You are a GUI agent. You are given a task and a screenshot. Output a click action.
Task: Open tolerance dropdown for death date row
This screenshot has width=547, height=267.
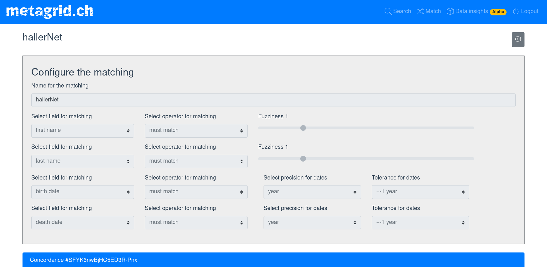(x=420, y=223)
